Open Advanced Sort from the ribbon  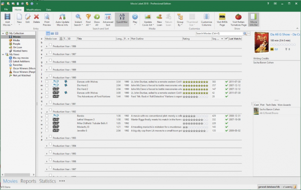(108, 19)
